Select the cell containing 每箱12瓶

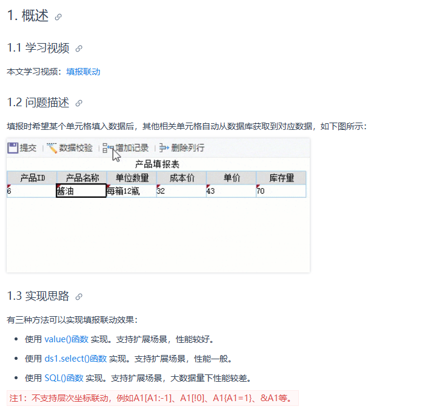[x=132, y=191]
